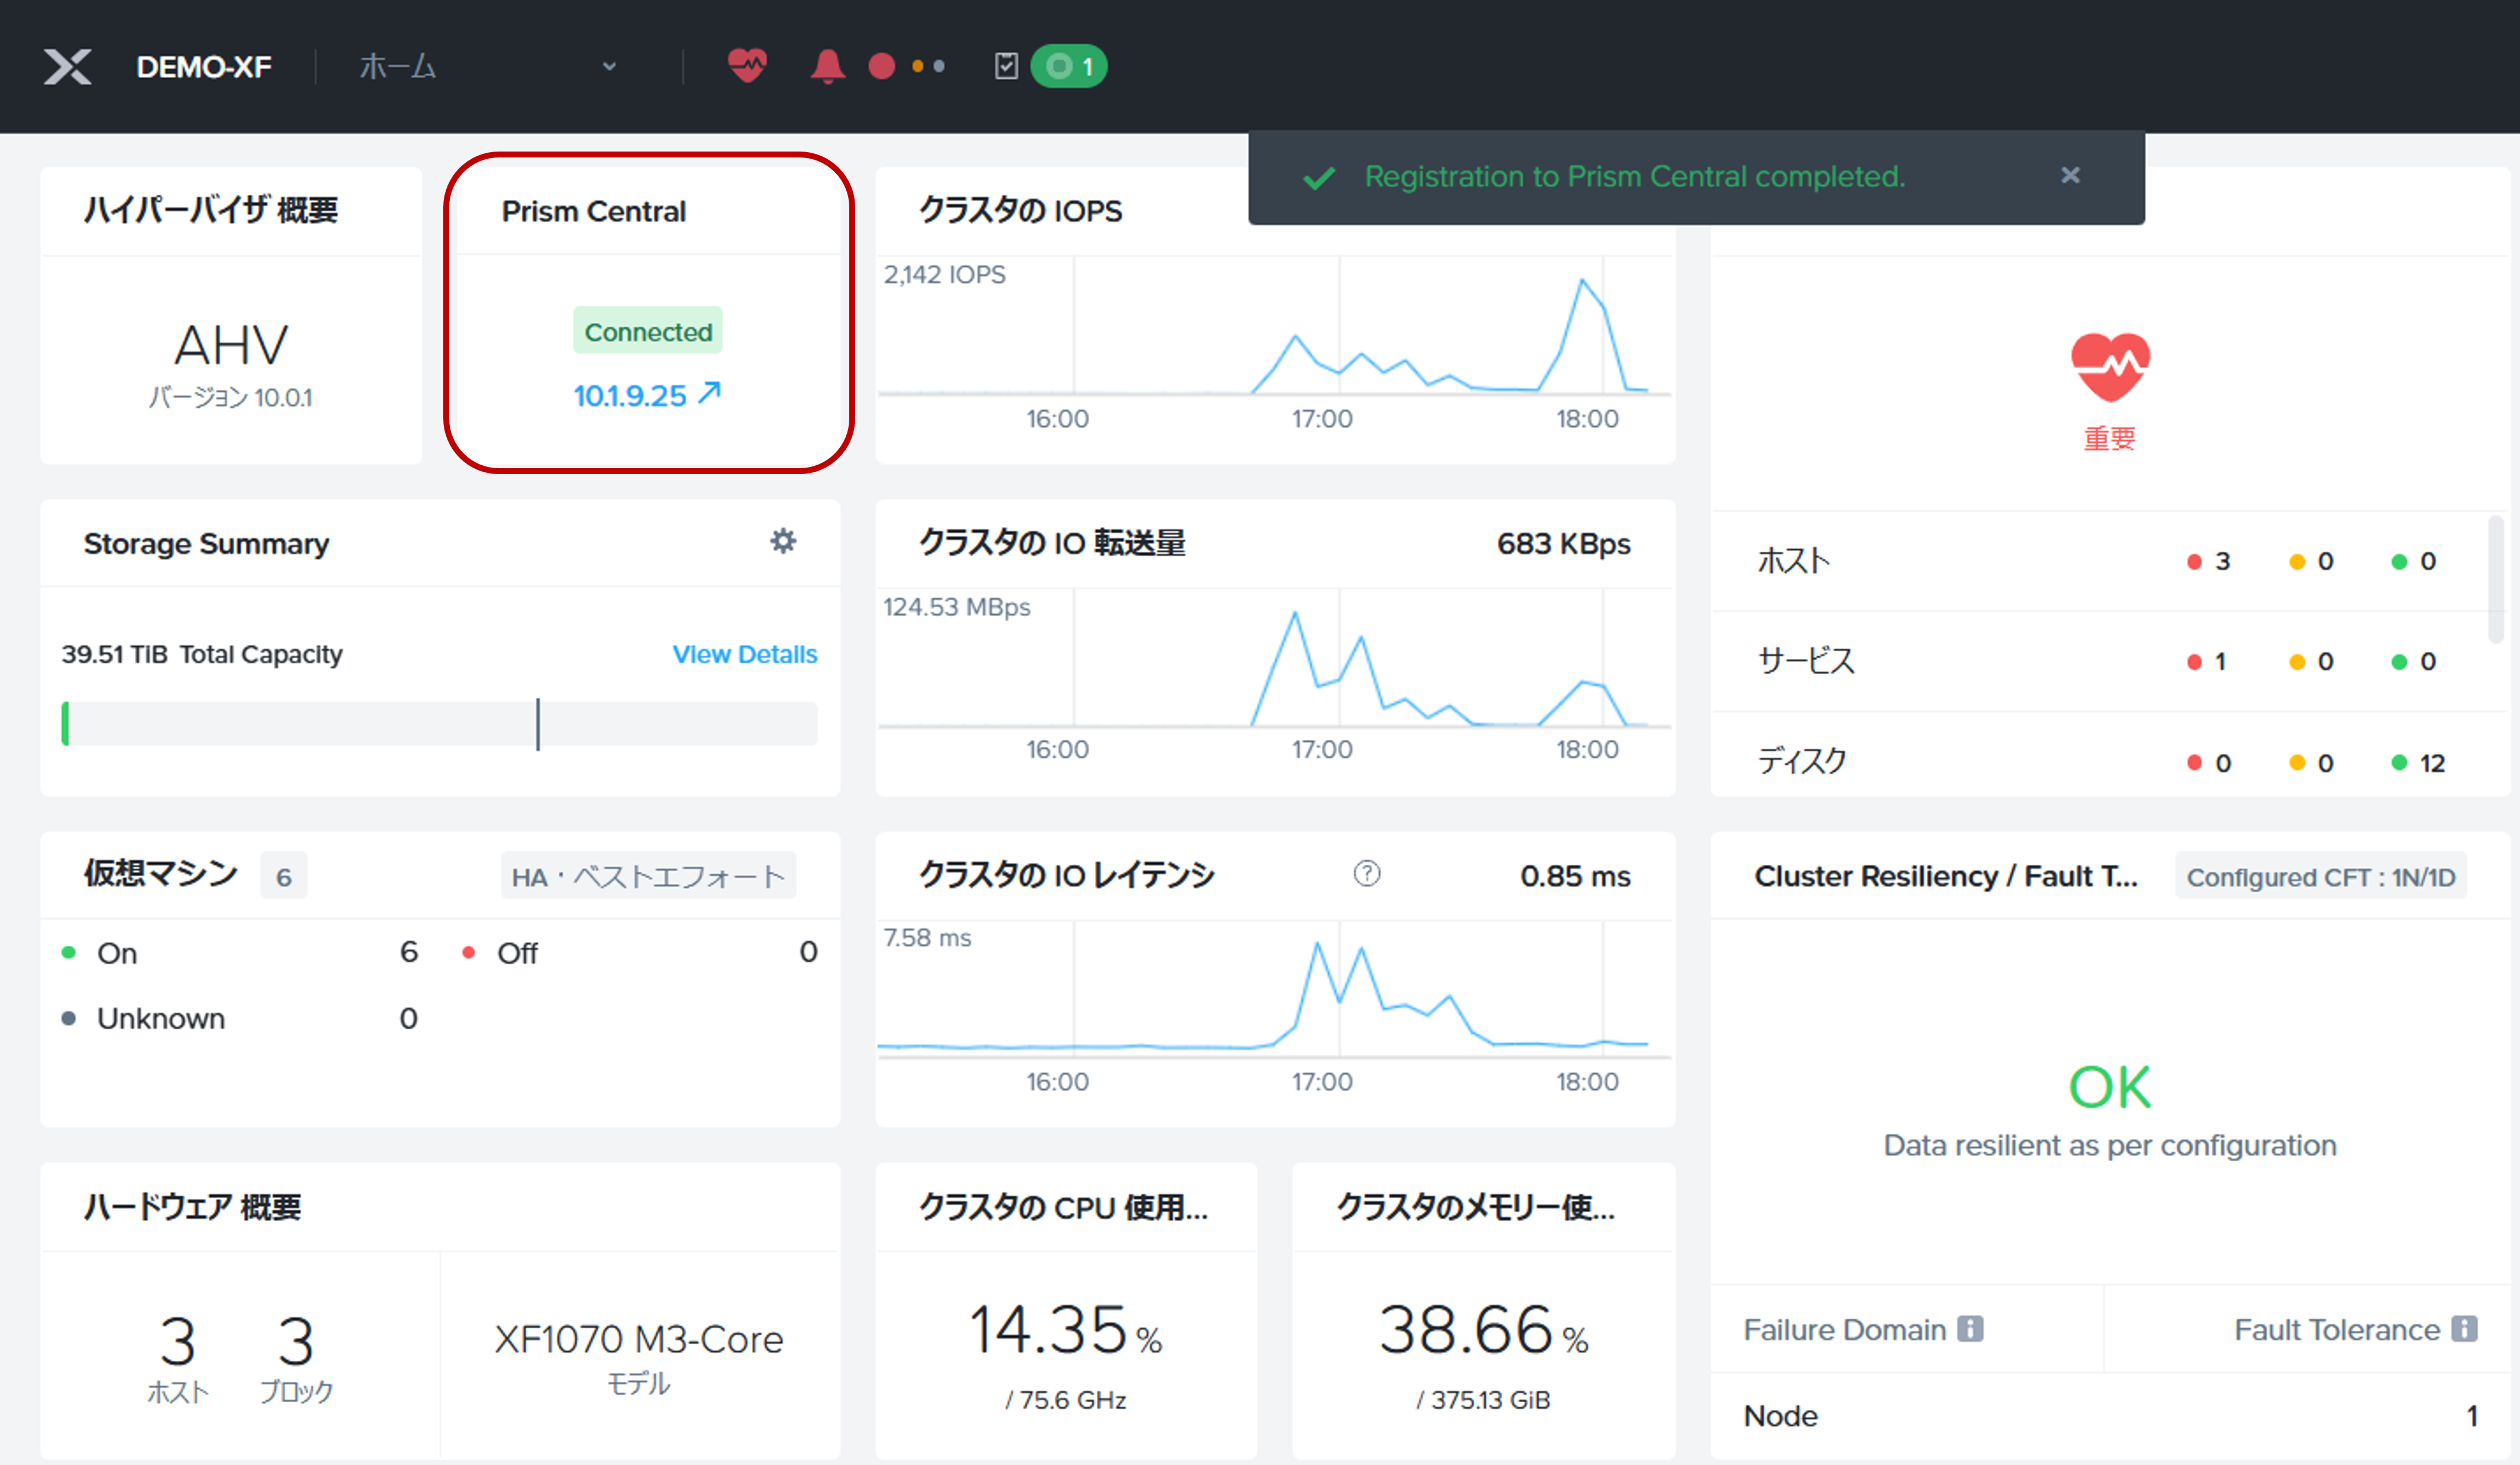The height and width of the screenshot is (1465, 2520).
Task: Click the AHV hypervisor label
Action: click(x=231, y=345)
